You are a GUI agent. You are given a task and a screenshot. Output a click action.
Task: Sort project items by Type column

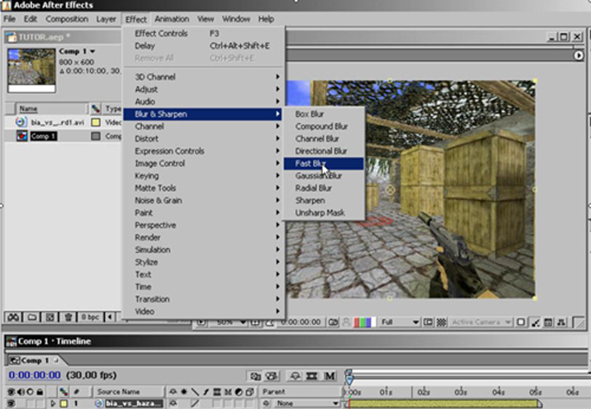tap(112, 109)
